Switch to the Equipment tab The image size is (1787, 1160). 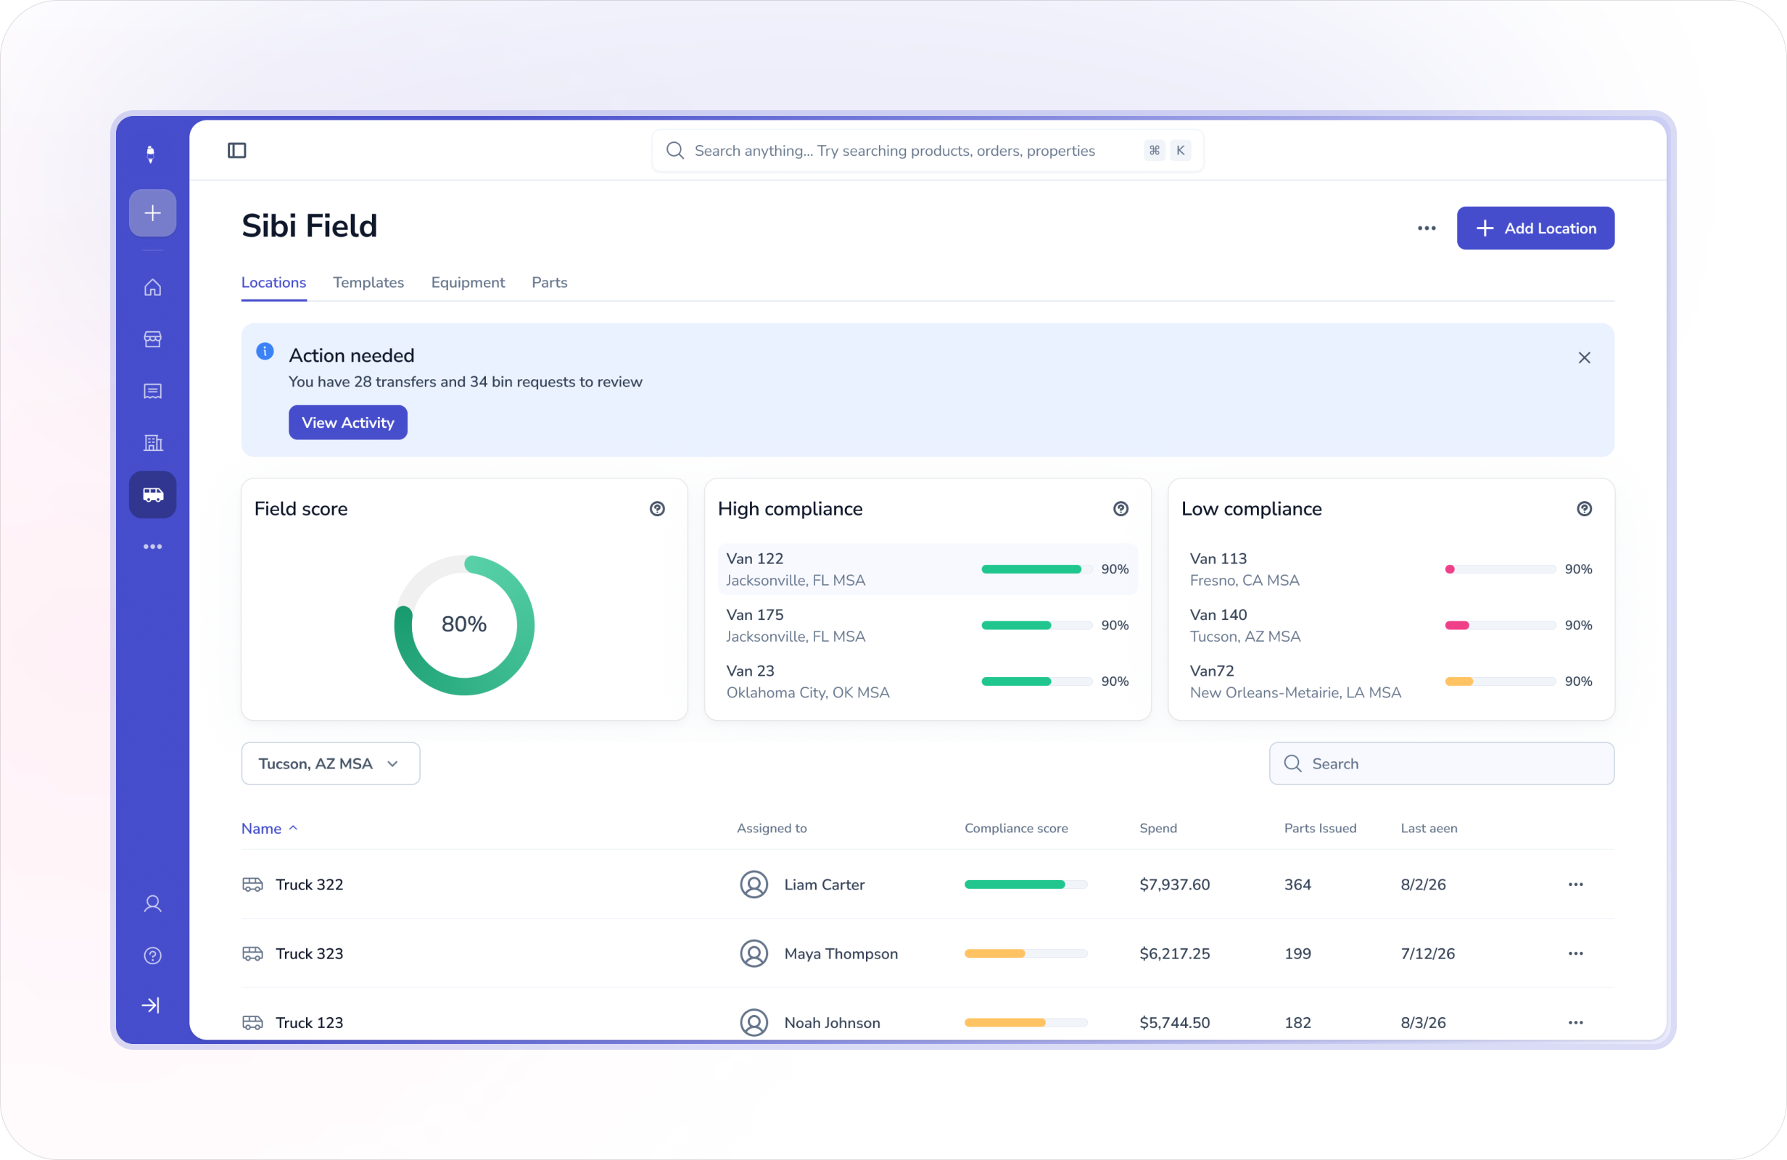tap(468, 282)
